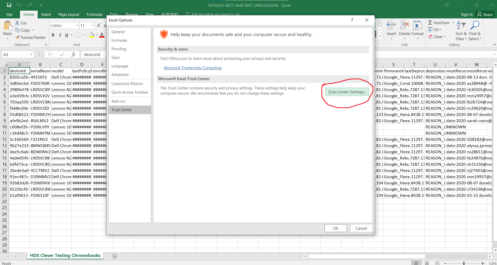Switch to the Page Layout tab
Screen dimensions: 497x265
[69, 15]
